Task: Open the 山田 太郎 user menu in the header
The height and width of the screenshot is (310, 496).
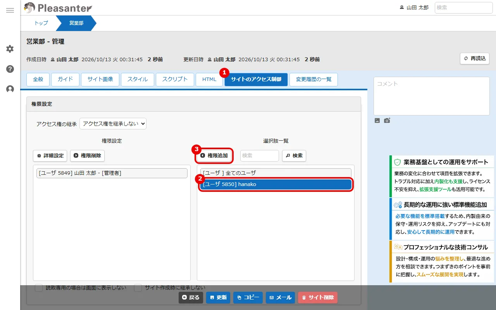Action: [414, 7]
